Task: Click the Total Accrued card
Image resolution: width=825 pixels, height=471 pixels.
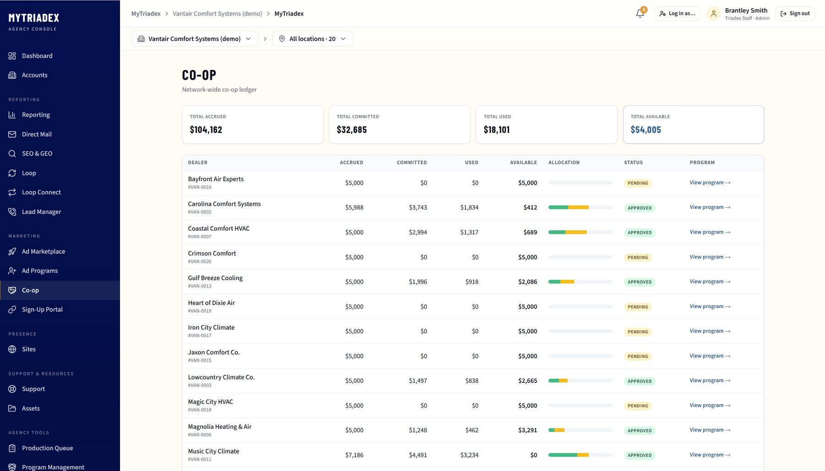Action: tap(253, 125)
